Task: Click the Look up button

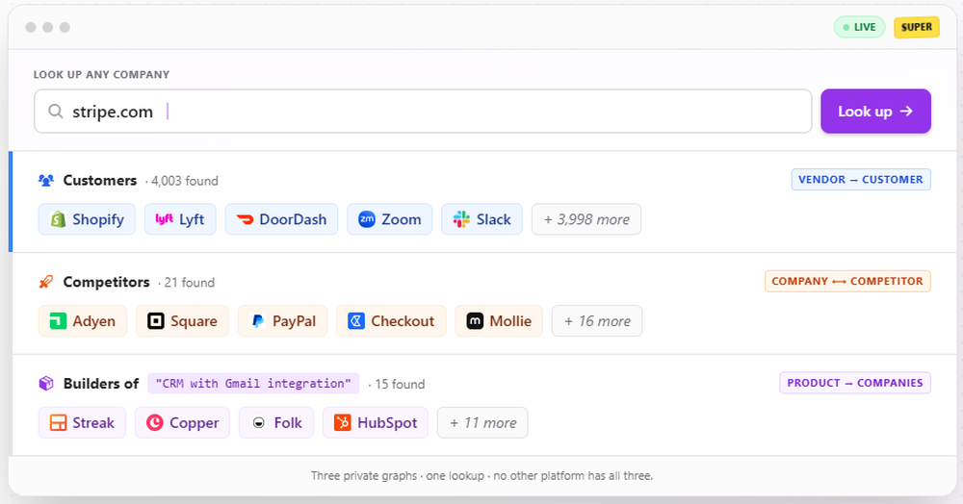Action: (x=875, y=111)
